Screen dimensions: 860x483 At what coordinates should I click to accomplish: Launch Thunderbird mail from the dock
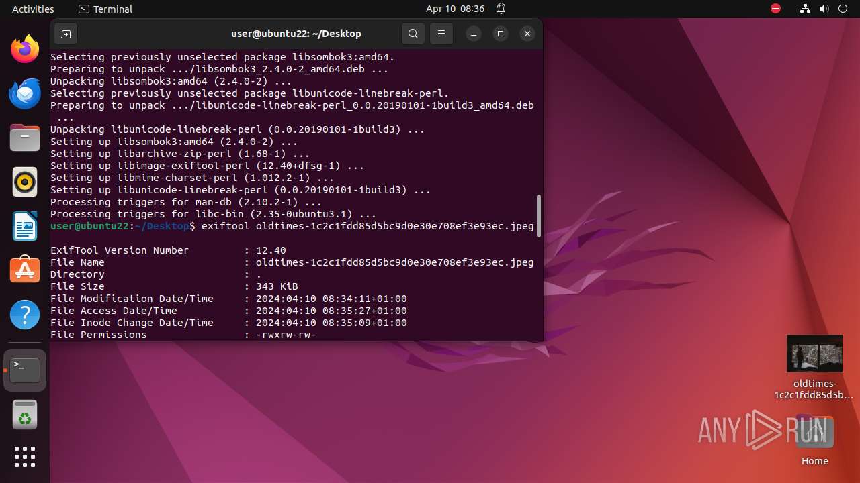coord(25,94)
